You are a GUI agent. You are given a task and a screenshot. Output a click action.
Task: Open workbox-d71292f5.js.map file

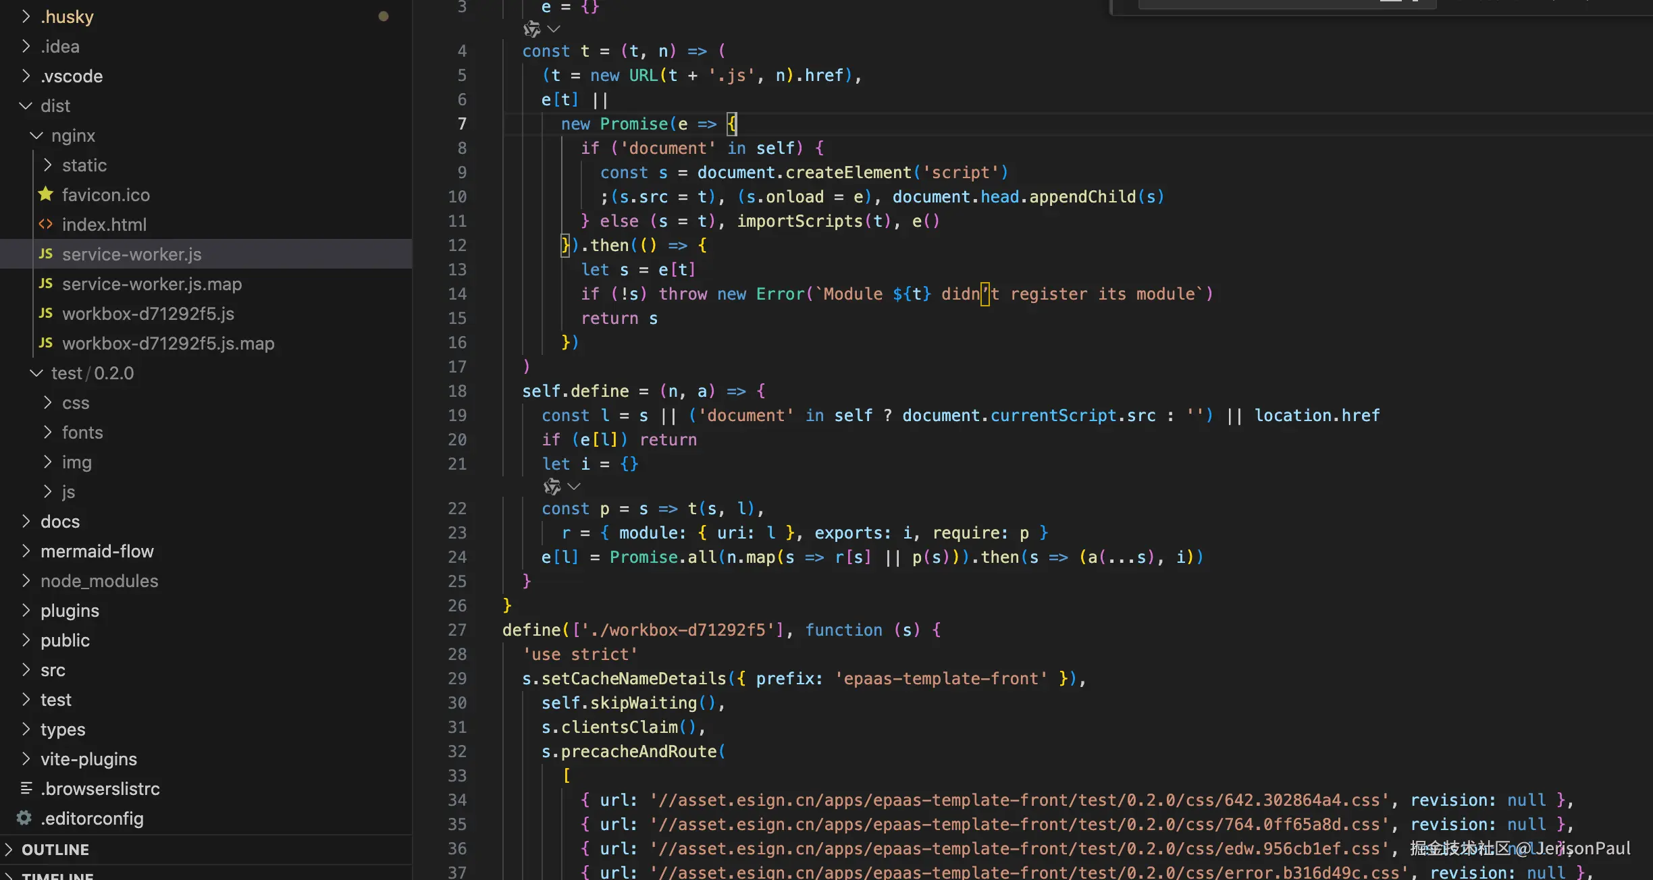pos(167,343)
